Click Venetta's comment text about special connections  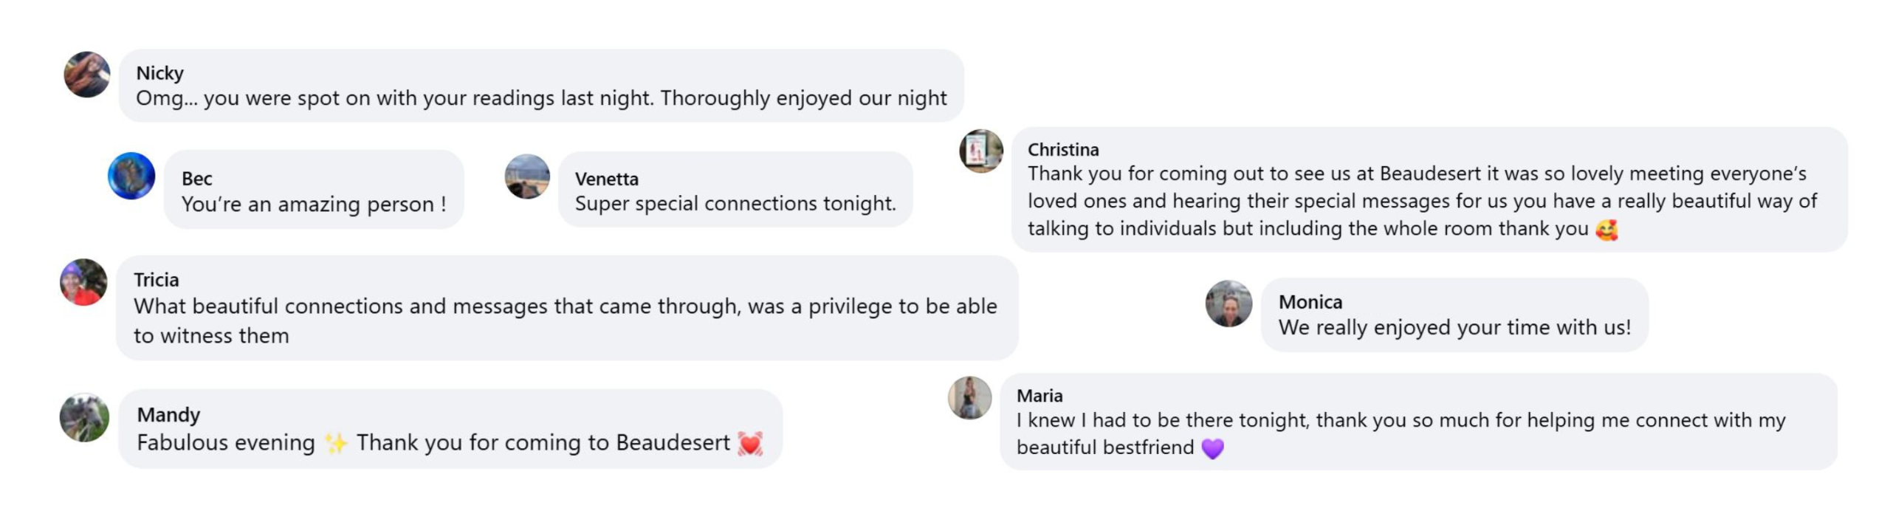tap(735, 204)
